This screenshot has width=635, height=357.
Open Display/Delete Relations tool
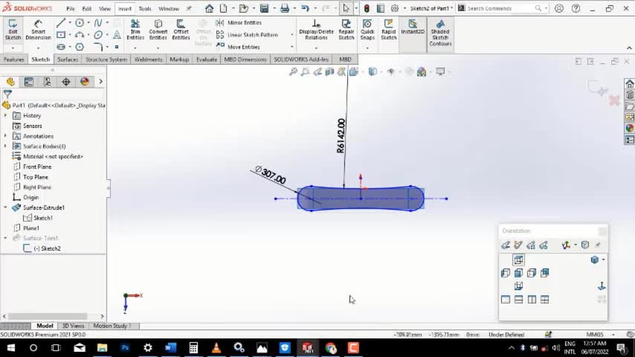(x=316, y=30)
